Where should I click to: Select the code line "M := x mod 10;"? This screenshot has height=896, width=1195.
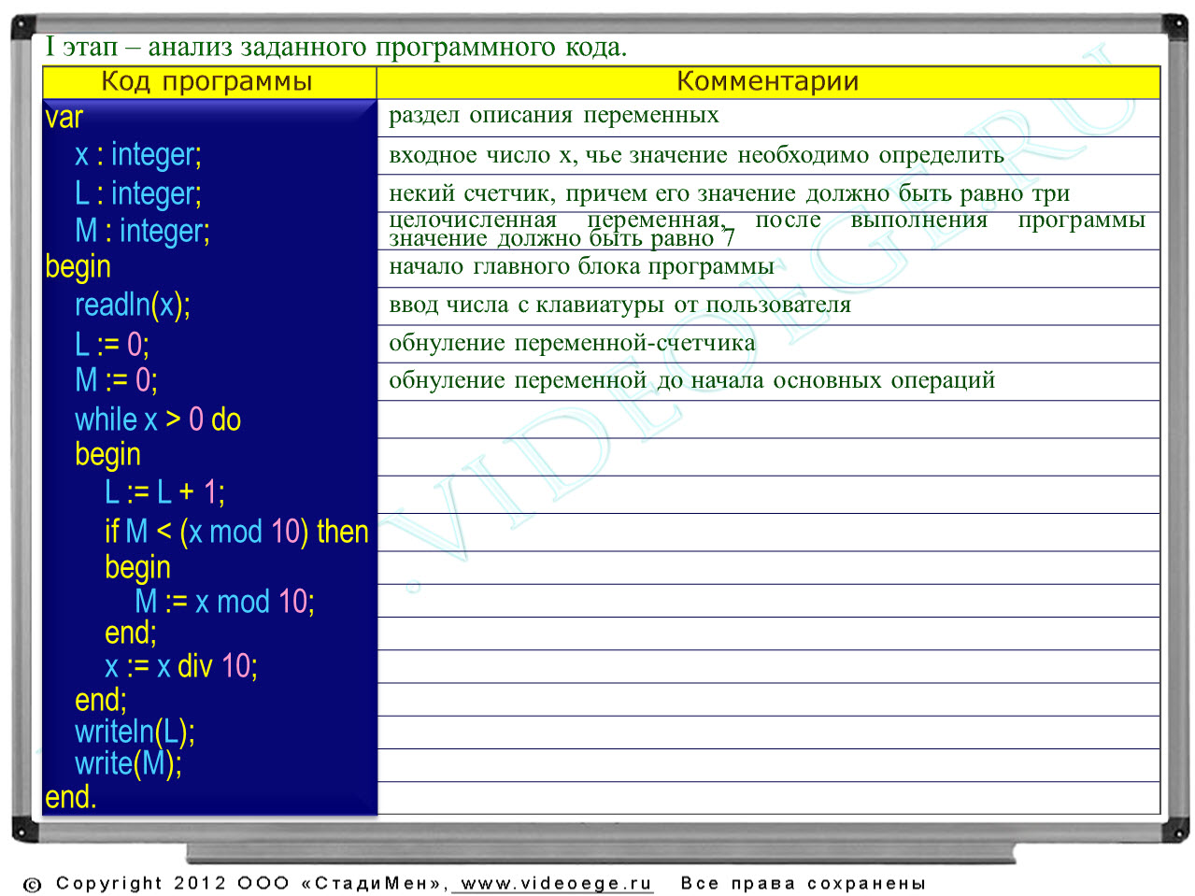point(224,602)
